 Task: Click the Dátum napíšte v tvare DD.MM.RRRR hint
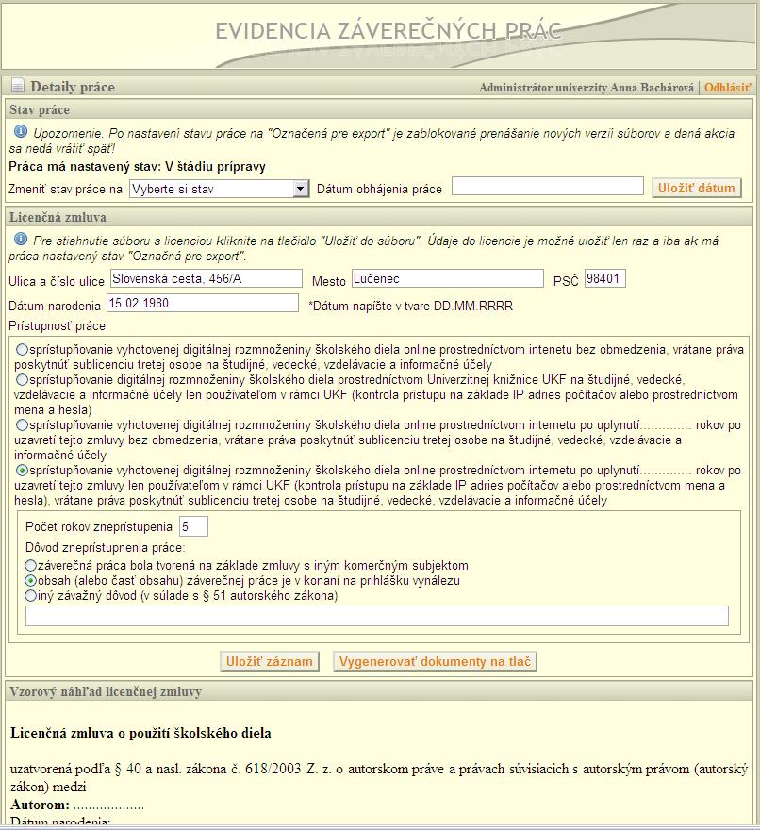[x=411, y=306]
